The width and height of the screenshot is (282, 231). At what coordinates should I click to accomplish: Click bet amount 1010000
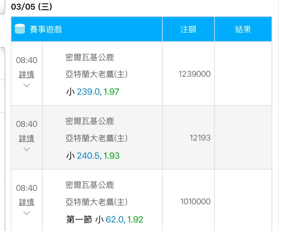point(196,202)
